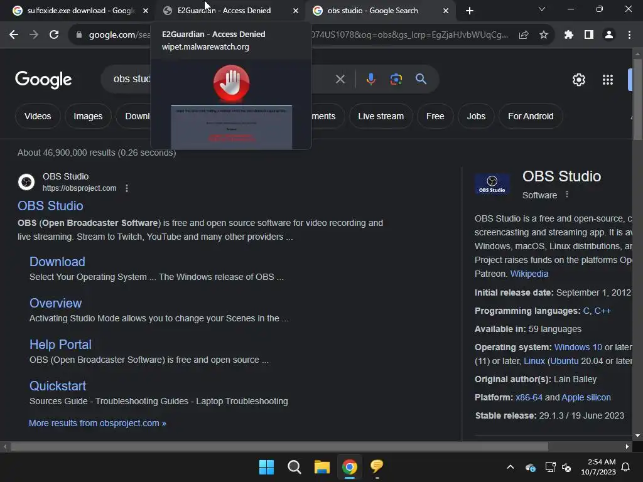Open OneDrive cloud tray icon
Viewport: 643px width, 482px height.
[x=530, y=467]
